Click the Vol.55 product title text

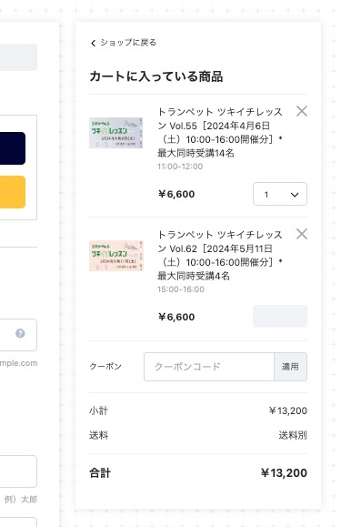(220, 132)
